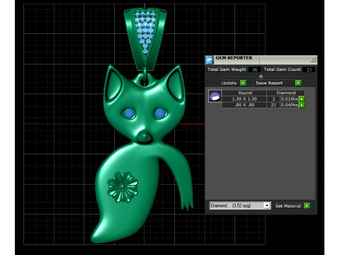Click the green Update arrow button

click(243, 83)
